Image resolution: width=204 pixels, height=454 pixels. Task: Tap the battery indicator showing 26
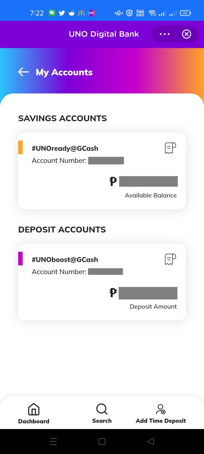tap(185, 13)
